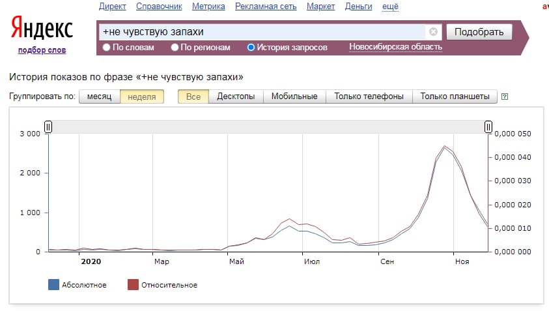
Task: Click the October peak on the chart line
Action: click(x=445, y=146)
